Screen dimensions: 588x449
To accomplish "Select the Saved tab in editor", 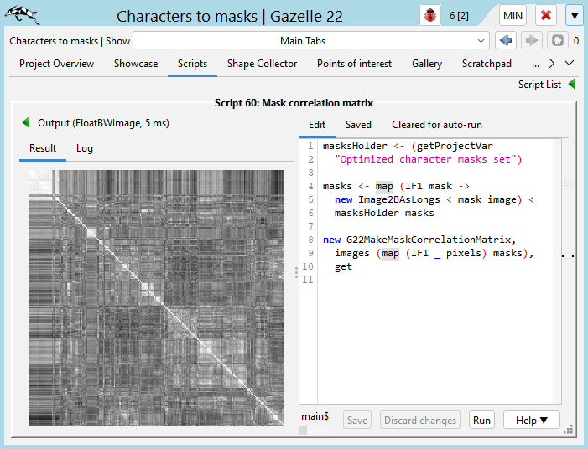I will tap(358, 125).
